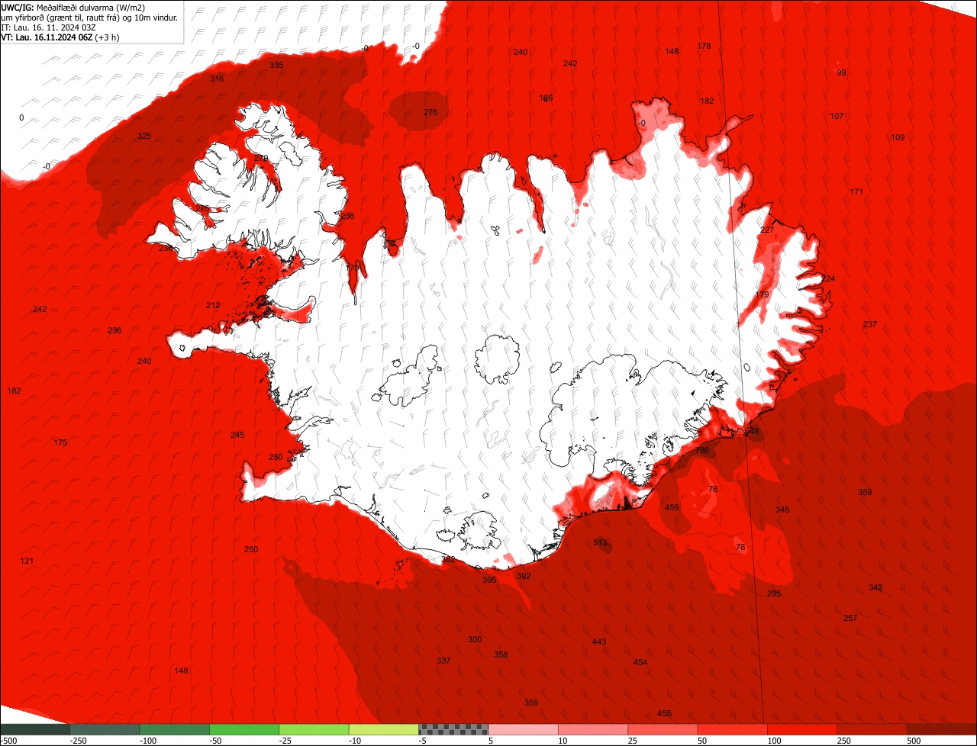The image size is (977, 746).
Task: Click the '-250' legend scale label
Action: coord(78,741)
